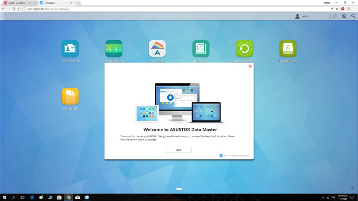358x201 pixels.
Task: Close the welcome dialog with the red dot
Action: click(x=250, y=66)
